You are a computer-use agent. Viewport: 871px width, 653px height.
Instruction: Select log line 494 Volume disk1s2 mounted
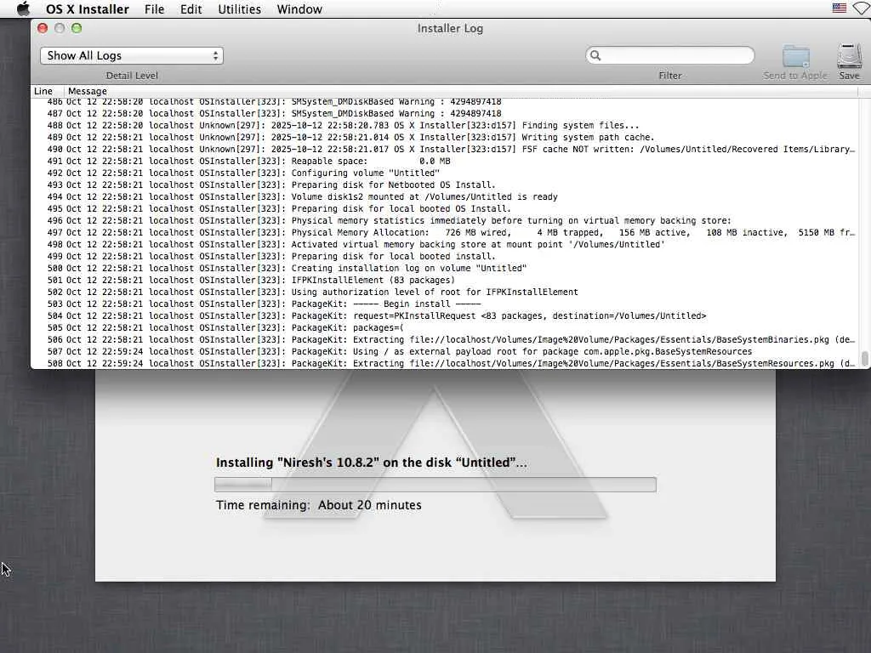[x=444, y=197]
